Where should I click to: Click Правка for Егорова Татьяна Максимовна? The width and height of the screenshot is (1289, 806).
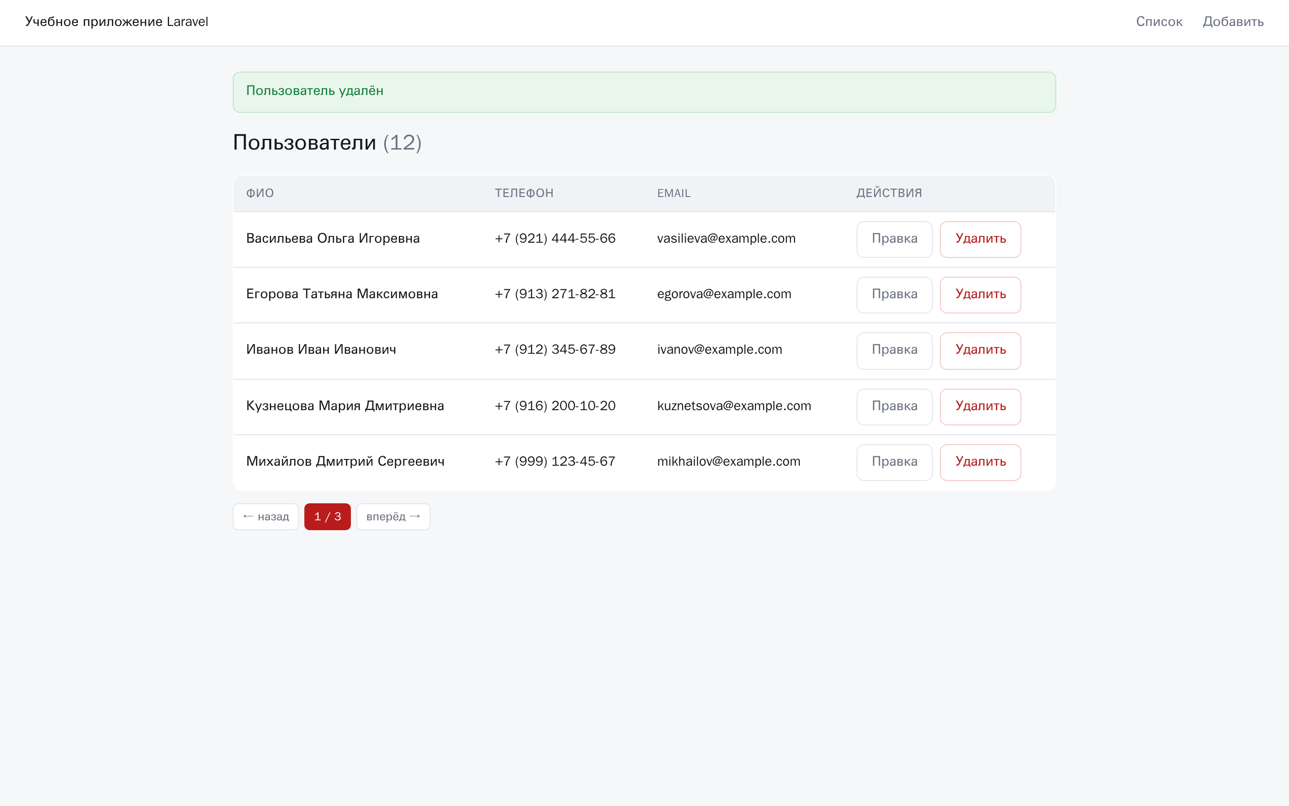pos(894,295)
